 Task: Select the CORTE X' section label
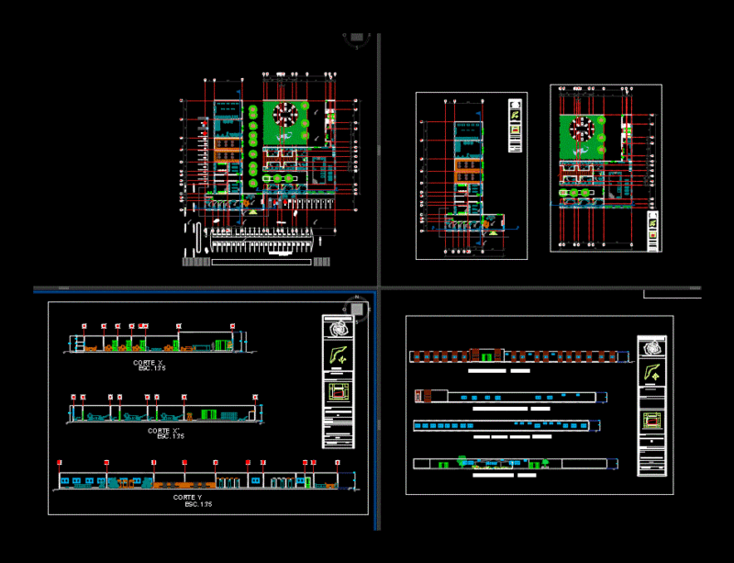pyautogui.click(x=164, y=431)
